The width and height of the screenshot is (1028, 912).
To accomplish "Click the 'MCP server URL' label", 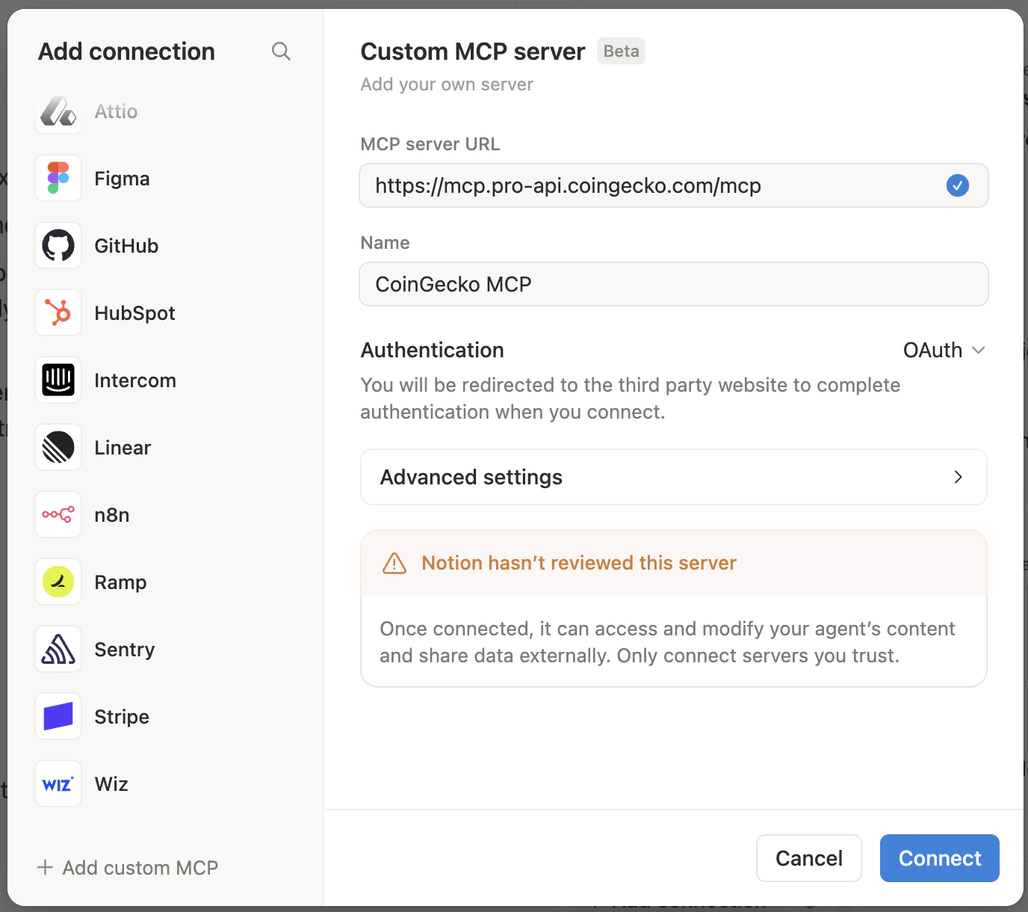I will pos(430,144).
